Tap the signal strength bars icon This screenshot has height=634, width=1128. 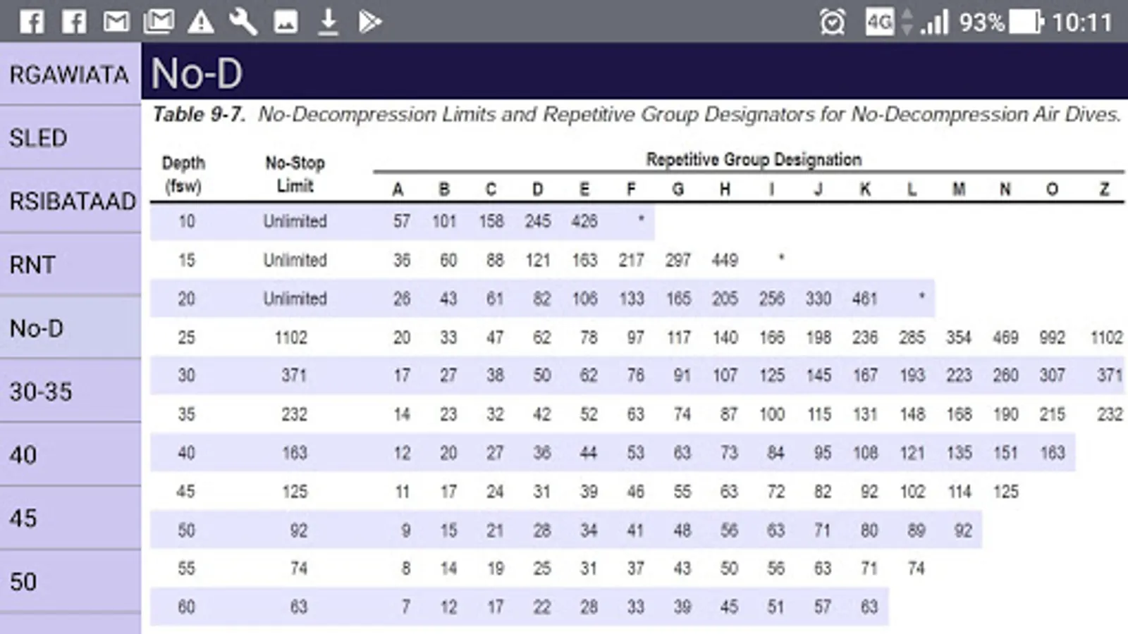coord(935,22)
